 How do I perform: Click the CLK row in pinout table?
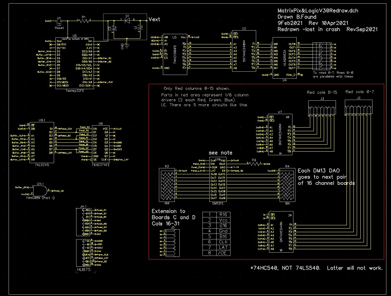click(216, 242)
